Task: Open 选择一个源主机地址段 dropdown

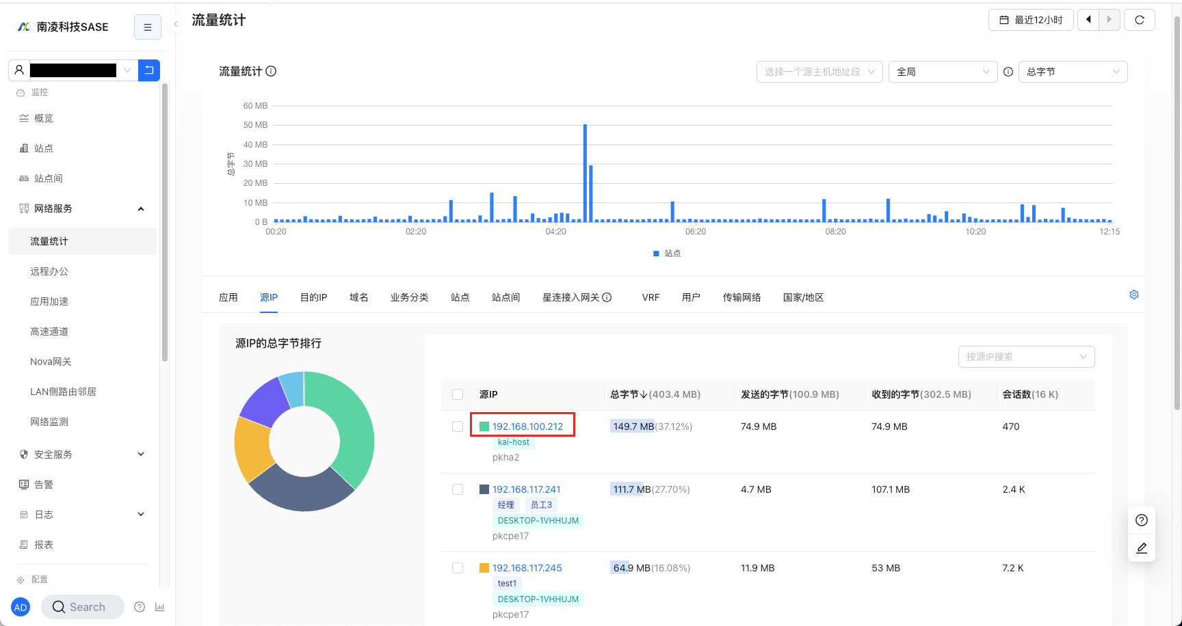Action: [819, 72]
